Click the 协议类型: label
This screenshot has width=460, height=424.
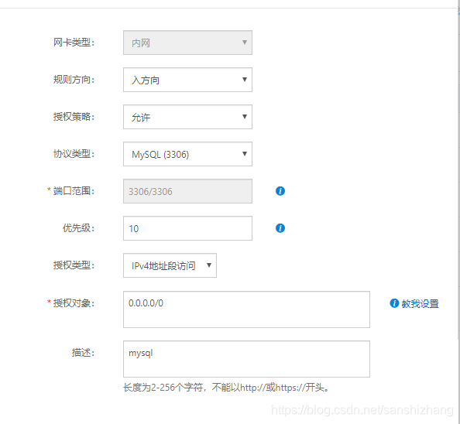pyautogui.click(x=74, y=153)
